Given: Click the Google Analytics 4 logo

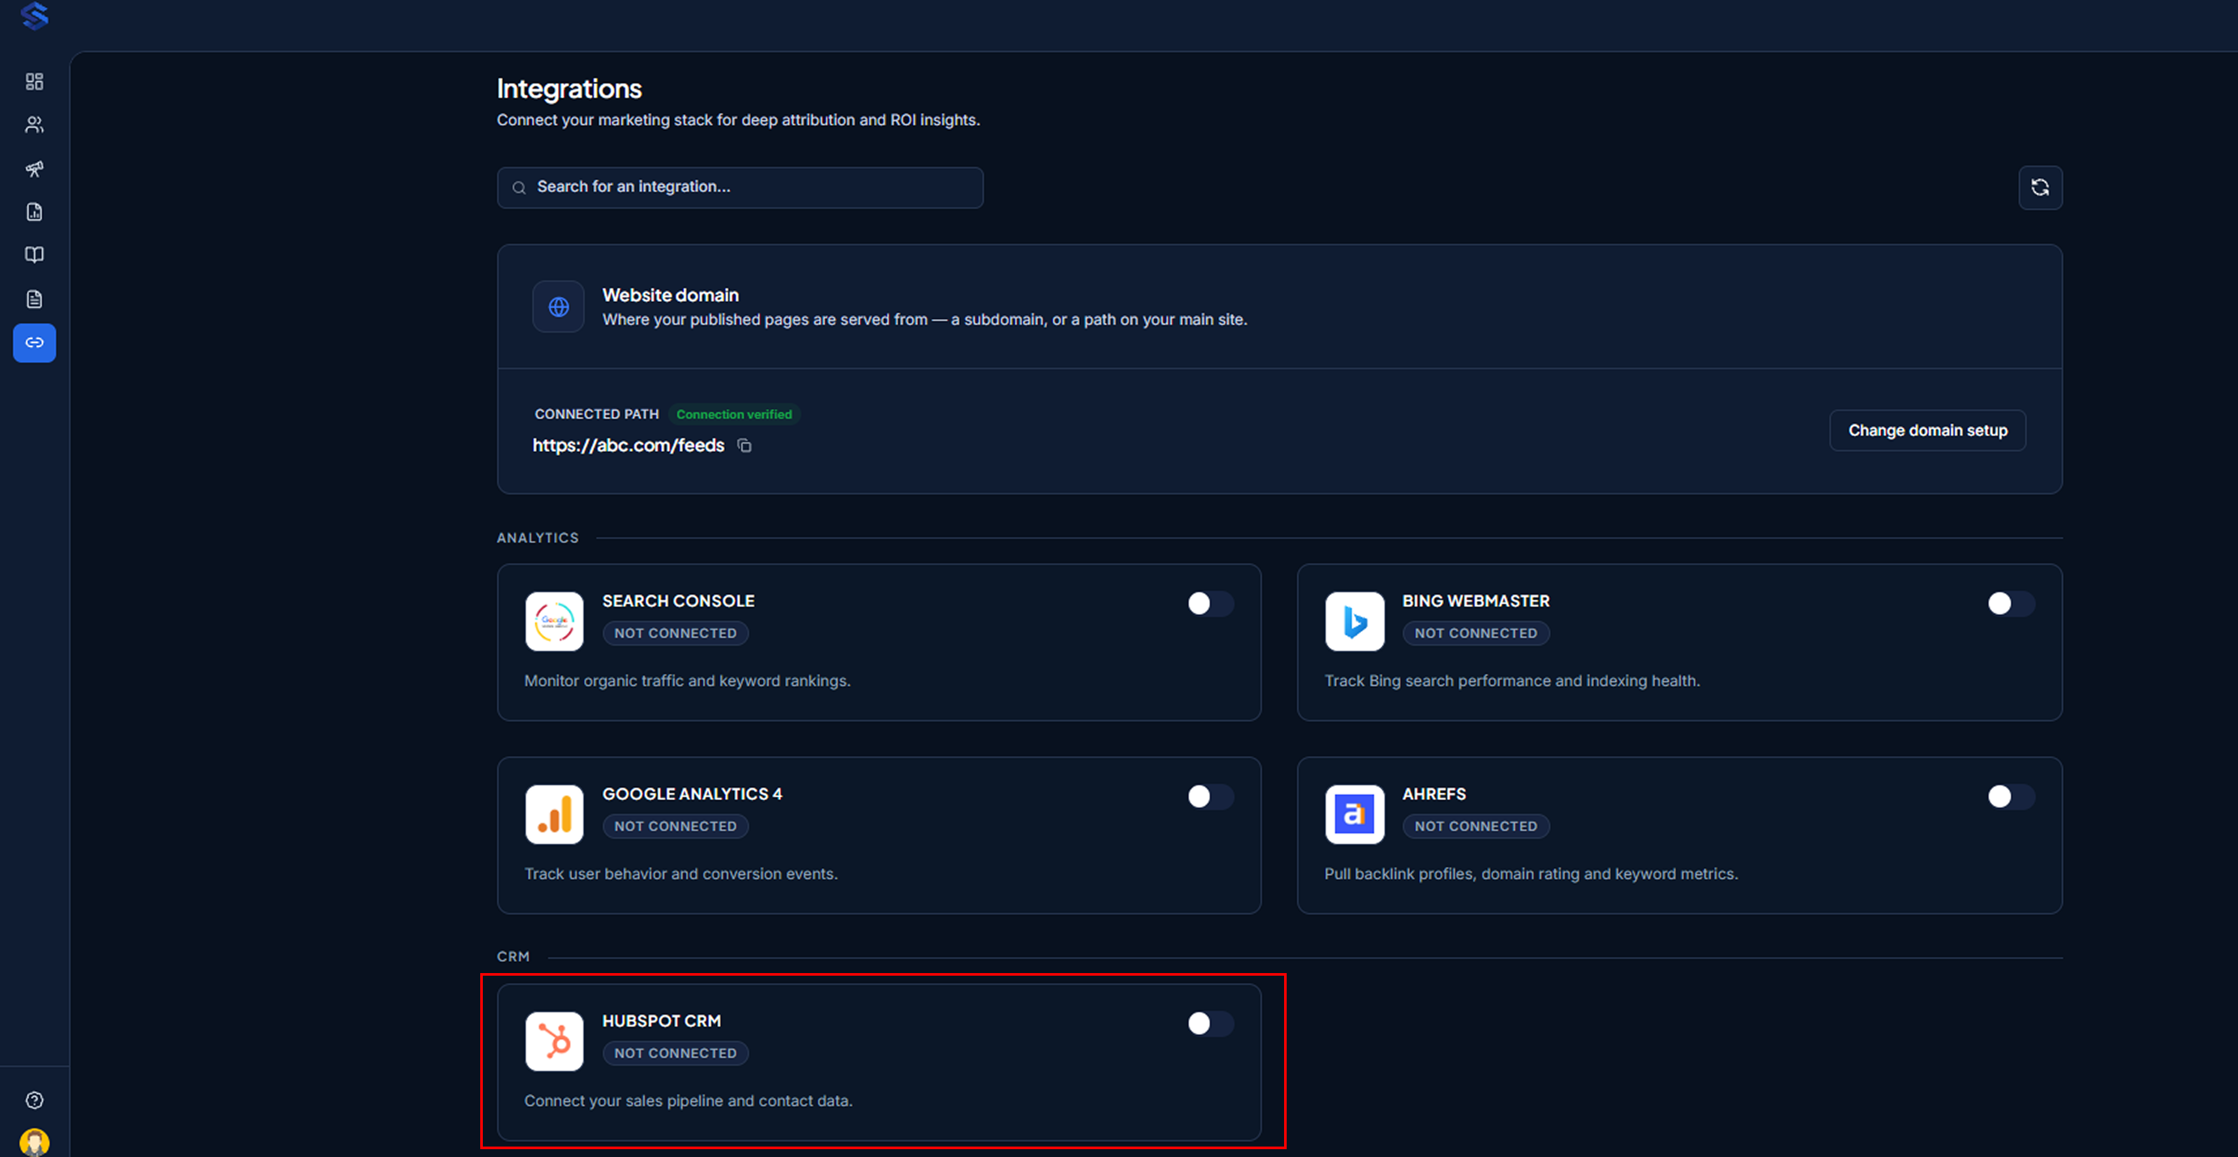Looking at the screenshot, I should coord(555,814).
